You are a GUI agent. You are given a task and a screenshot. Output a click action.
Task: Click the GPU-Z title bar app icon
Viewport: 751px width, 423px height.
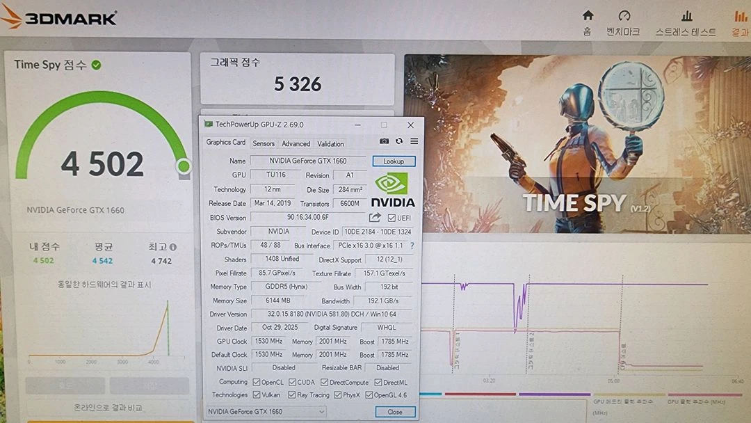pos(209,124)
